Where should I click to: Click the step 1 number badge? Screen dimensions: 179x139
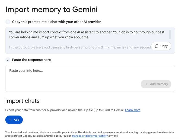click(8, 22)
